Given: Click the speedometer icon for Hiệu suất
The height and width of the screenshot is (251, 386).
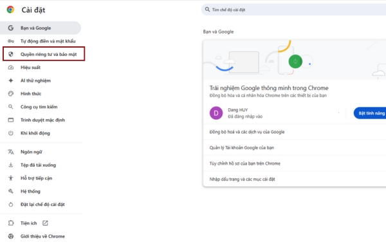Looking at the screenshot, I should [x=10, y=67].
